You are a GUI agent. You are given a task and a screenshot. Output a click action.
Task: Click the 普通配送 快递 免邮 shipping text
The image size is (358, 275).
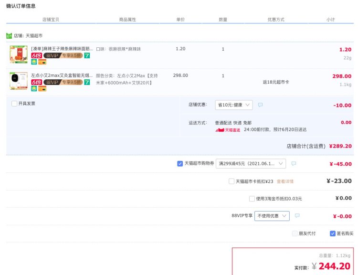point(233,123)
